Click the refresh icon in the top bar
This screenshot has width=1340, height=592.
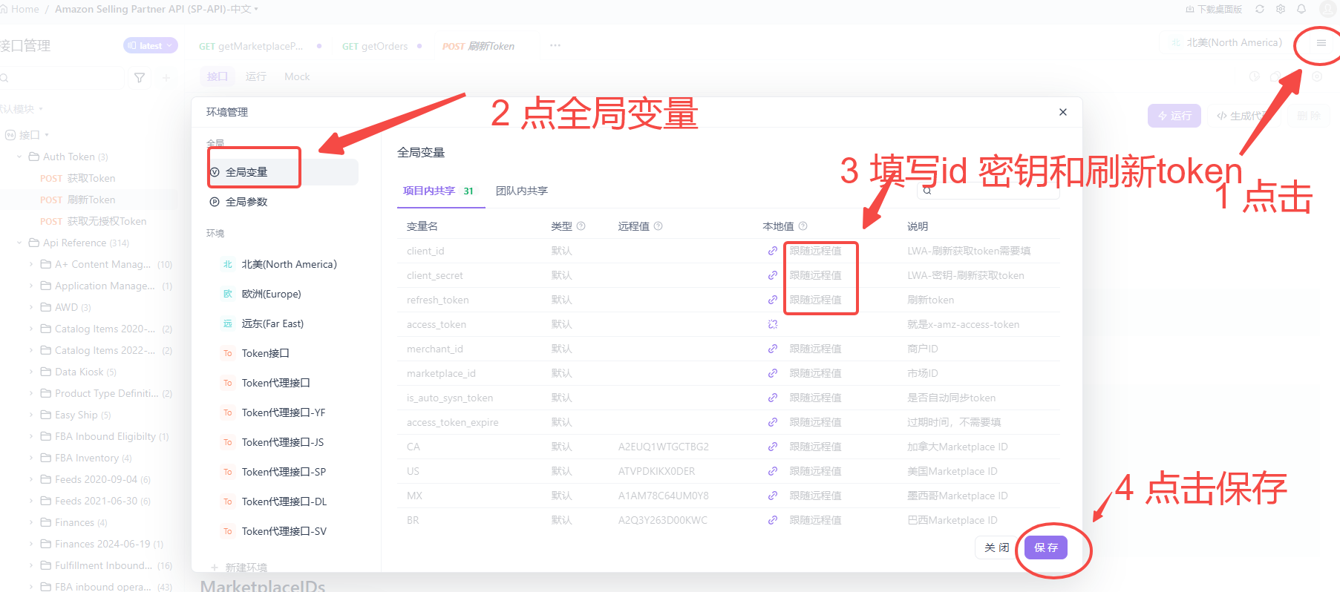(1260, 9)
